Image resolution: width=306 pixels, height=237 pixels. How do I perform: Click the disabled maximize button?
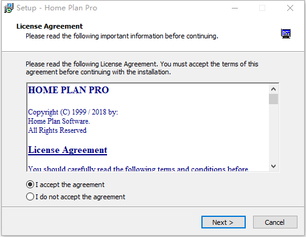point(262,8)
